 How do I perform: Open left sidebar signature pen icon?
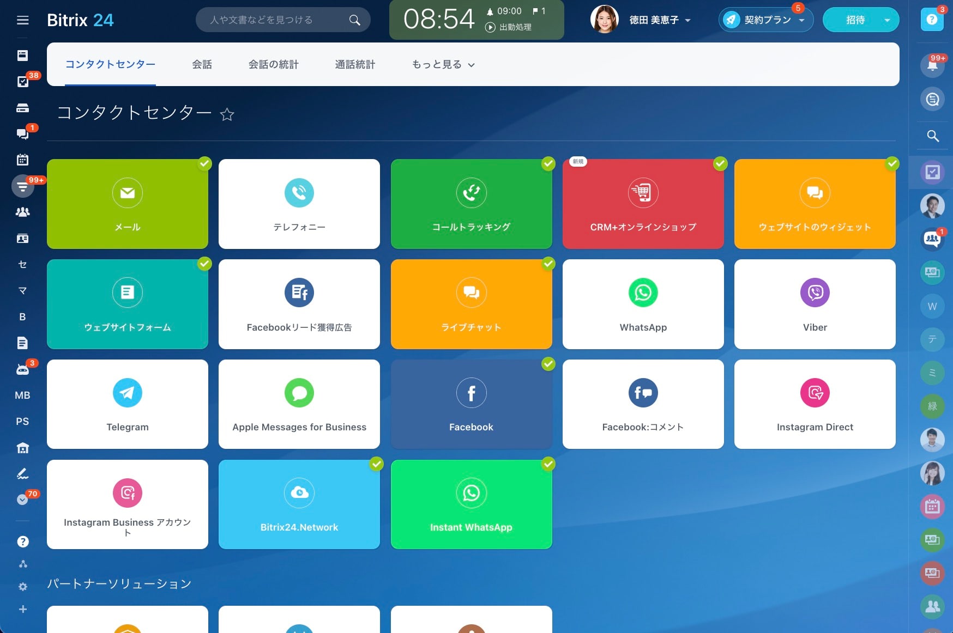click(22, 474)
